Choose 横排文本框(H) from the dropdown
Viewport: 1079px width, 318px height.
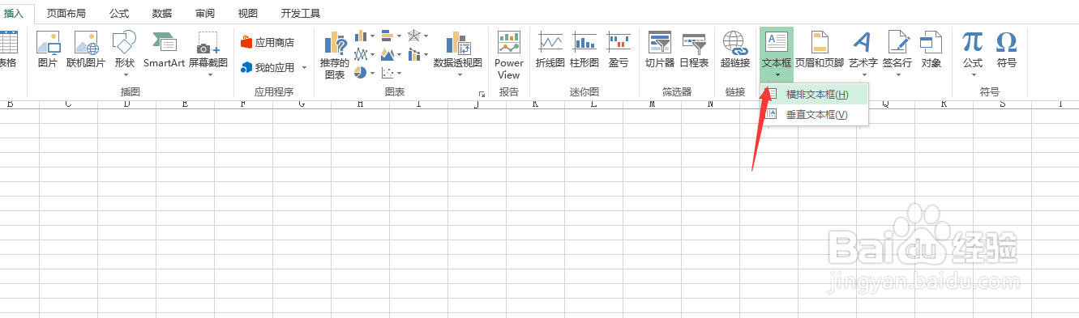click(x=814, y=95)
